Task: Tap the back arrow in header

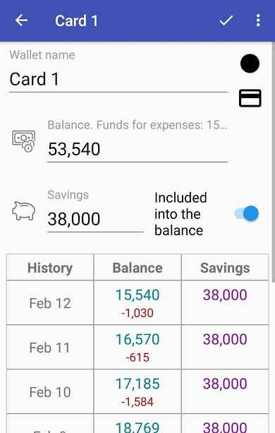Action: point(21,20)
